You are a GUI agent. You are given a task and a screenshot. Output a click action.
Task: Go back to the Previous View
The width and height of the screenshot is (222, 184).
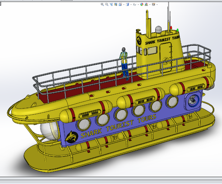(111, 5)
